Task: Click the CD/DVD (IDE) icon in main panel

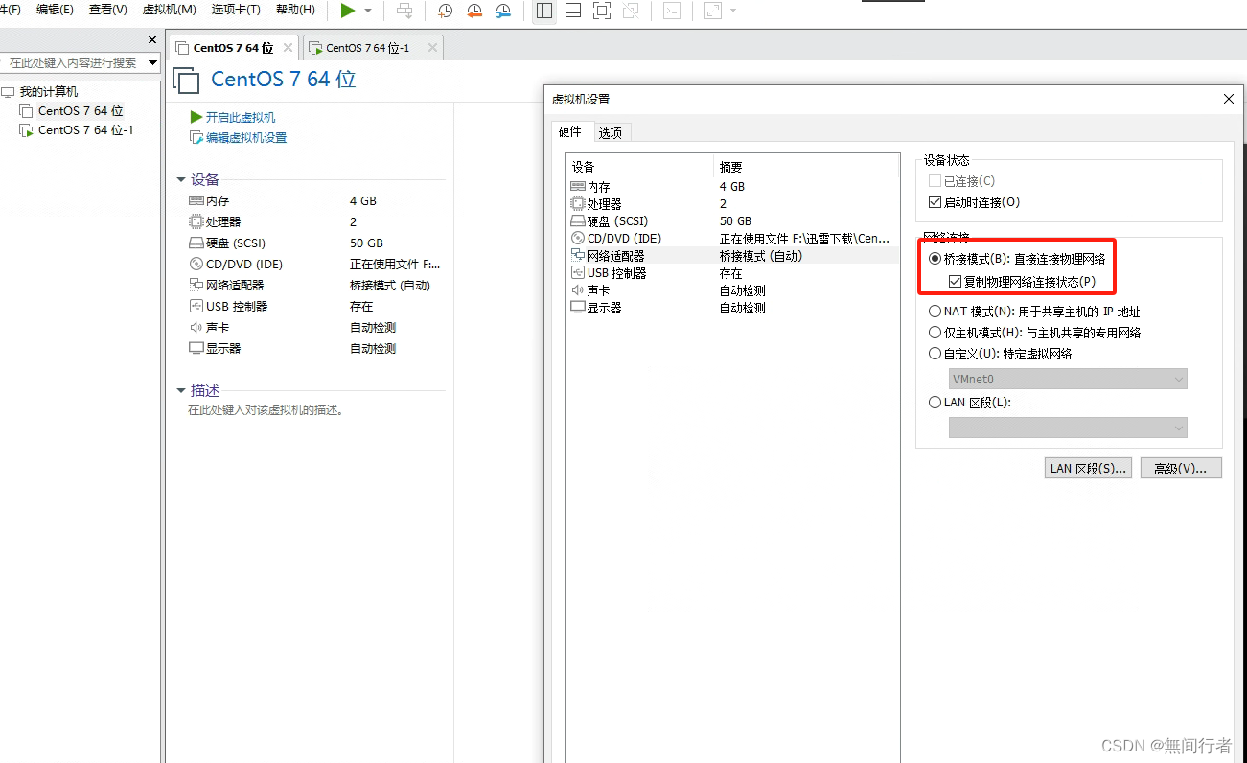Action: [196, 265]
